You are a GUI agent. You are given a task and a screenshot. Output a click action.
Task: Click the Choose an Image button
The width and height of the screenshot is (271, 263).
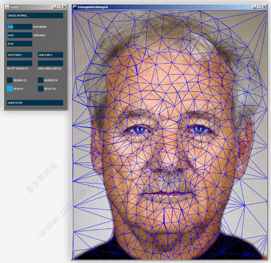35,15
